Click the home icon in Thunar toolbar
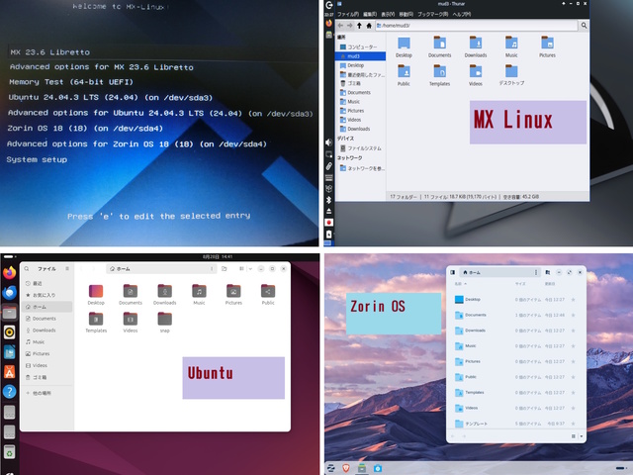 [x=369, y=26]
